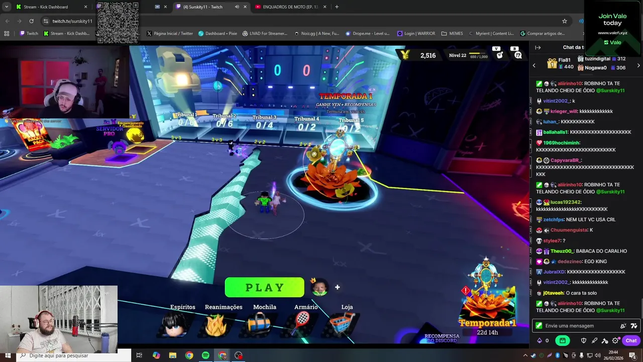643x362 pixels.
Task: Show previous gift leaderboard entries
Action: pos(534,65)
